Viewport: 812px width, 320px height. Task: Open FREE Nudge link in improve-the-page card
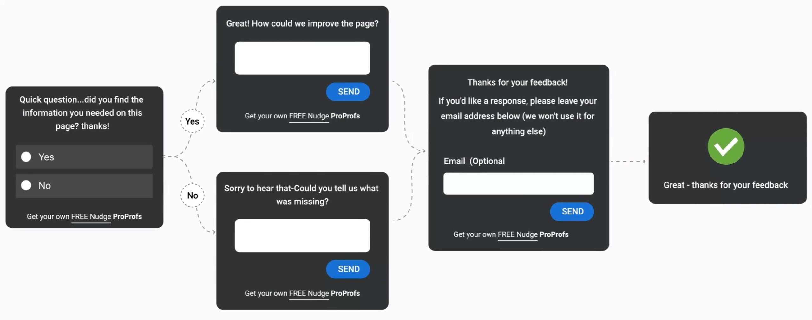tap(309, 116)
